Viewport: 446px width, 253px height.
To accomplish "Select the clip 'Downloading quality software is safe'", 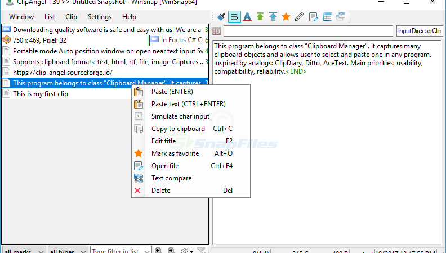I will (105, 30).
